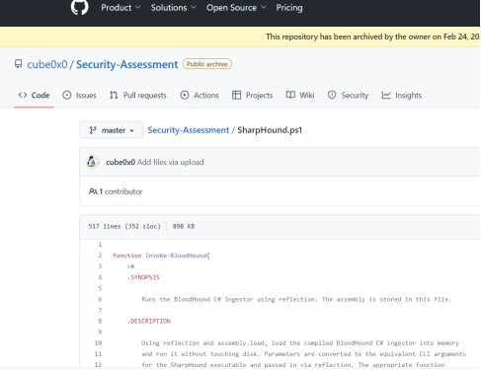Open the Security-Assessment repository title link
This screenshot has height=370, width=481.
(127, 64)
